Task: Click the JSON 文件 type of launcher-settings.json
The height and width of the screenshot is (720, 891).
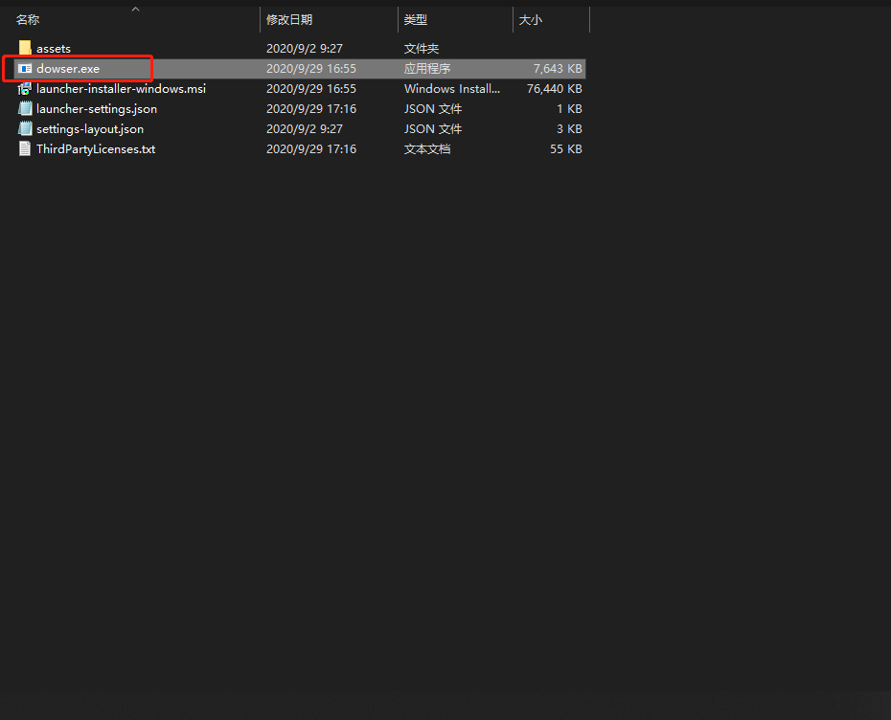Action: [x=433, y=108]
